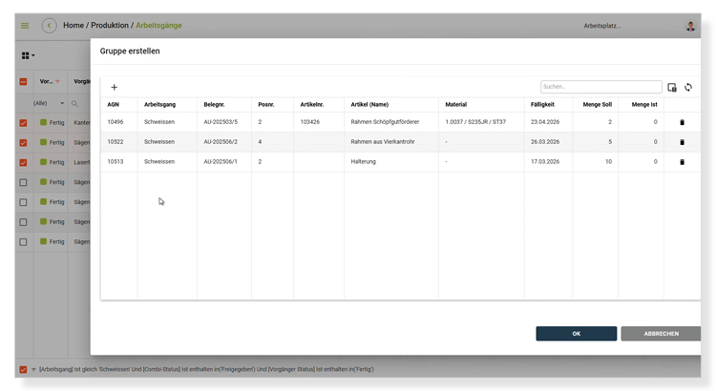This screenshot has height=391, width=716.
Task: Click the refresh icon beside the search box
Action: (x=688, y=88)
